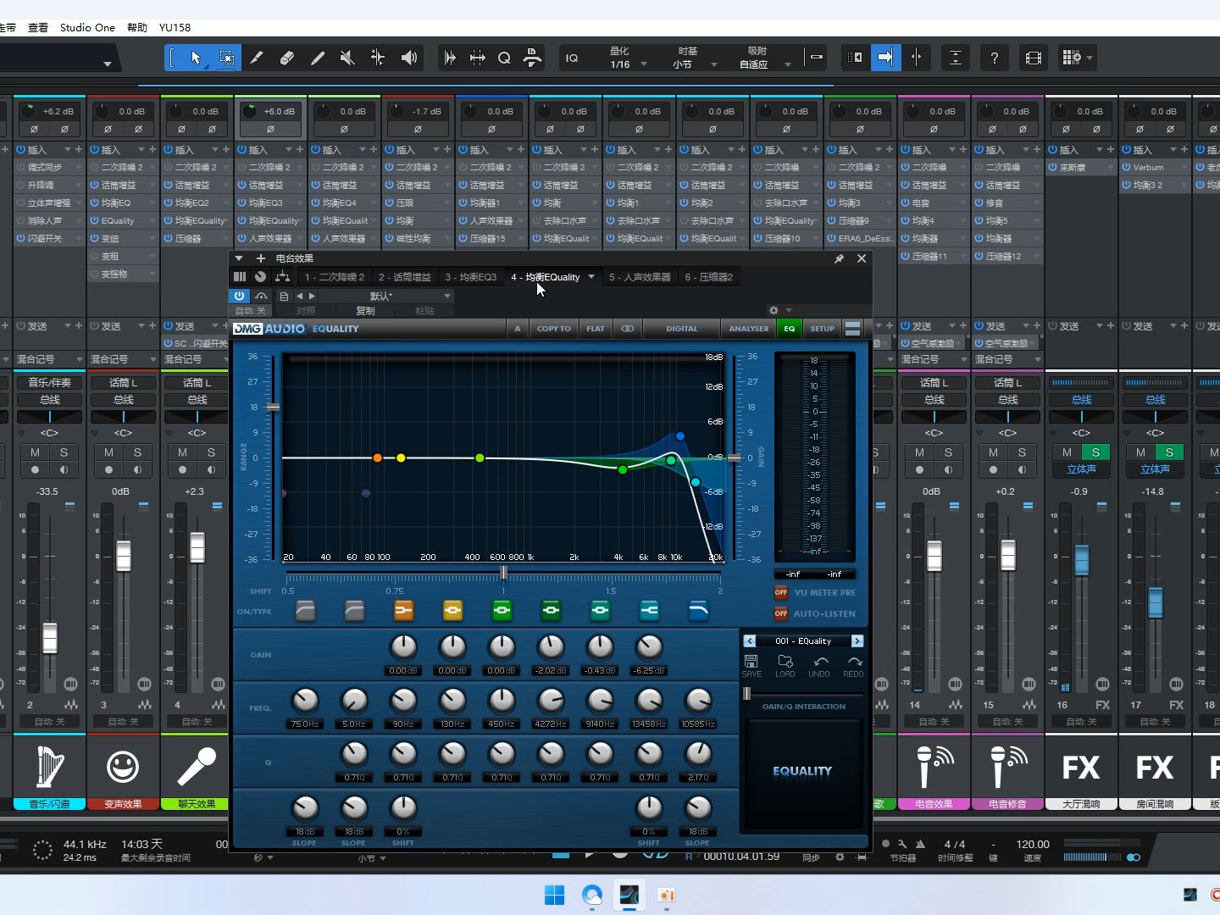1220x915 pixels.
Task: Click SAVE preset icon in EQuality
Action: tap(751, 665)
